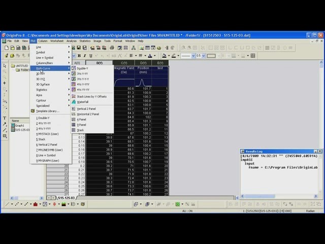Open the line width 0.5 dropdown
This screenshot has height=244, width=325.
(x=204, y=56)
